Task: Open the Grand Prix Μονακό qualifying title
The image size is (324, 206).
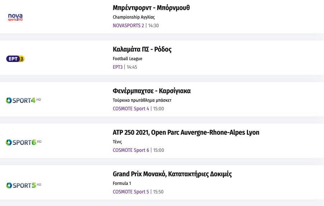Action: point(172,174)
